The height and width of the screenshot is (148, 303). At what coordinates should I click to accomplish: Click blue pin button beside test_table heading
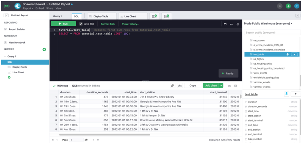(287, 94)
